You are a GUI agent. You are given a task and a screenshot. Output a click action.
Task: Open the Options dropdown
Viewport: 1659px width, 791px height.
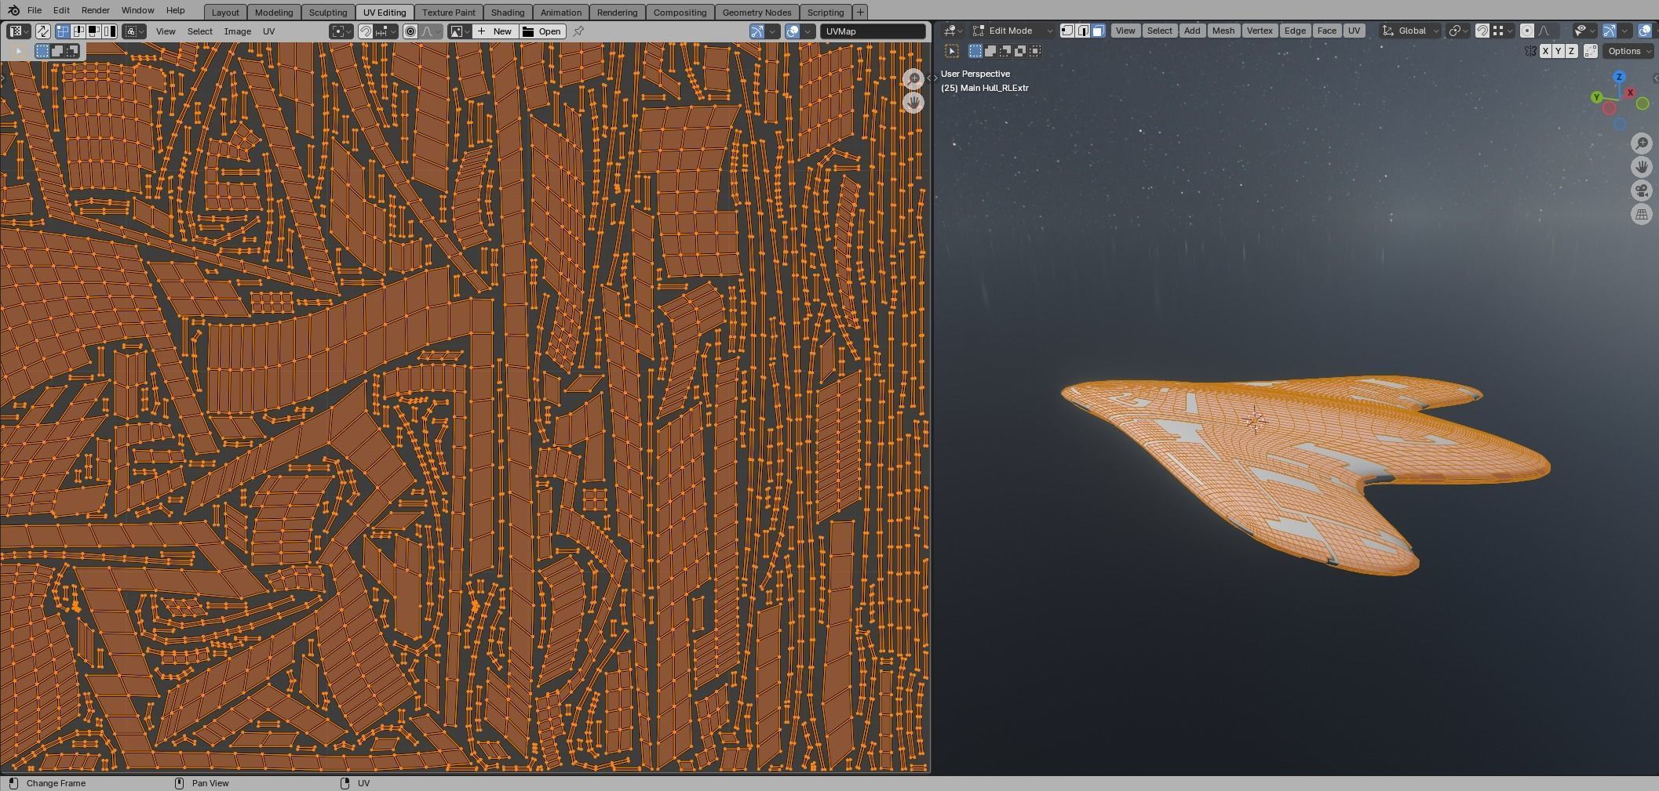point(1628,51)
